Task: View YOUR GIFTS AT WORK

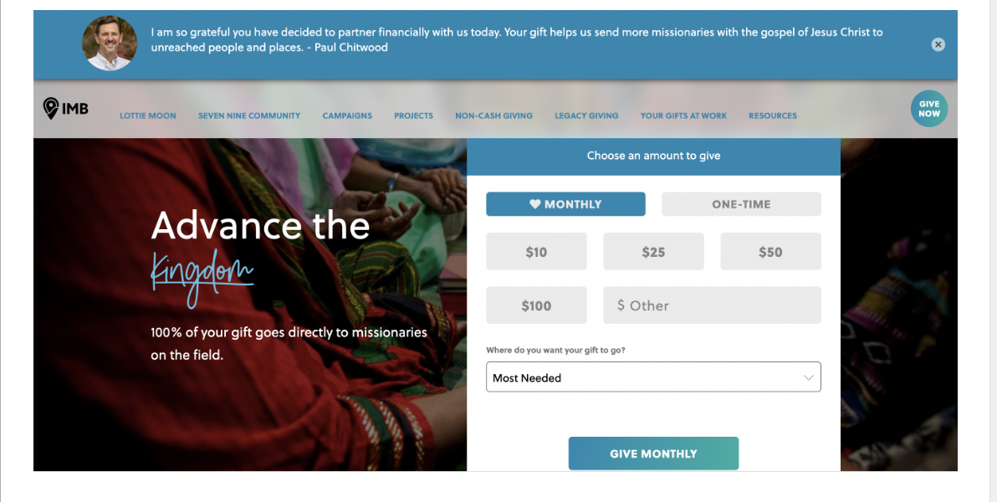Action: [683, 115]
